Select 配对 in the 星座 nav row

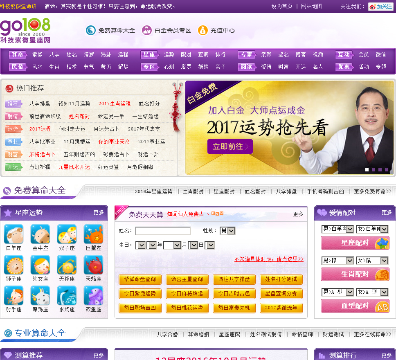pyautogui.click(x=186, y=54)
